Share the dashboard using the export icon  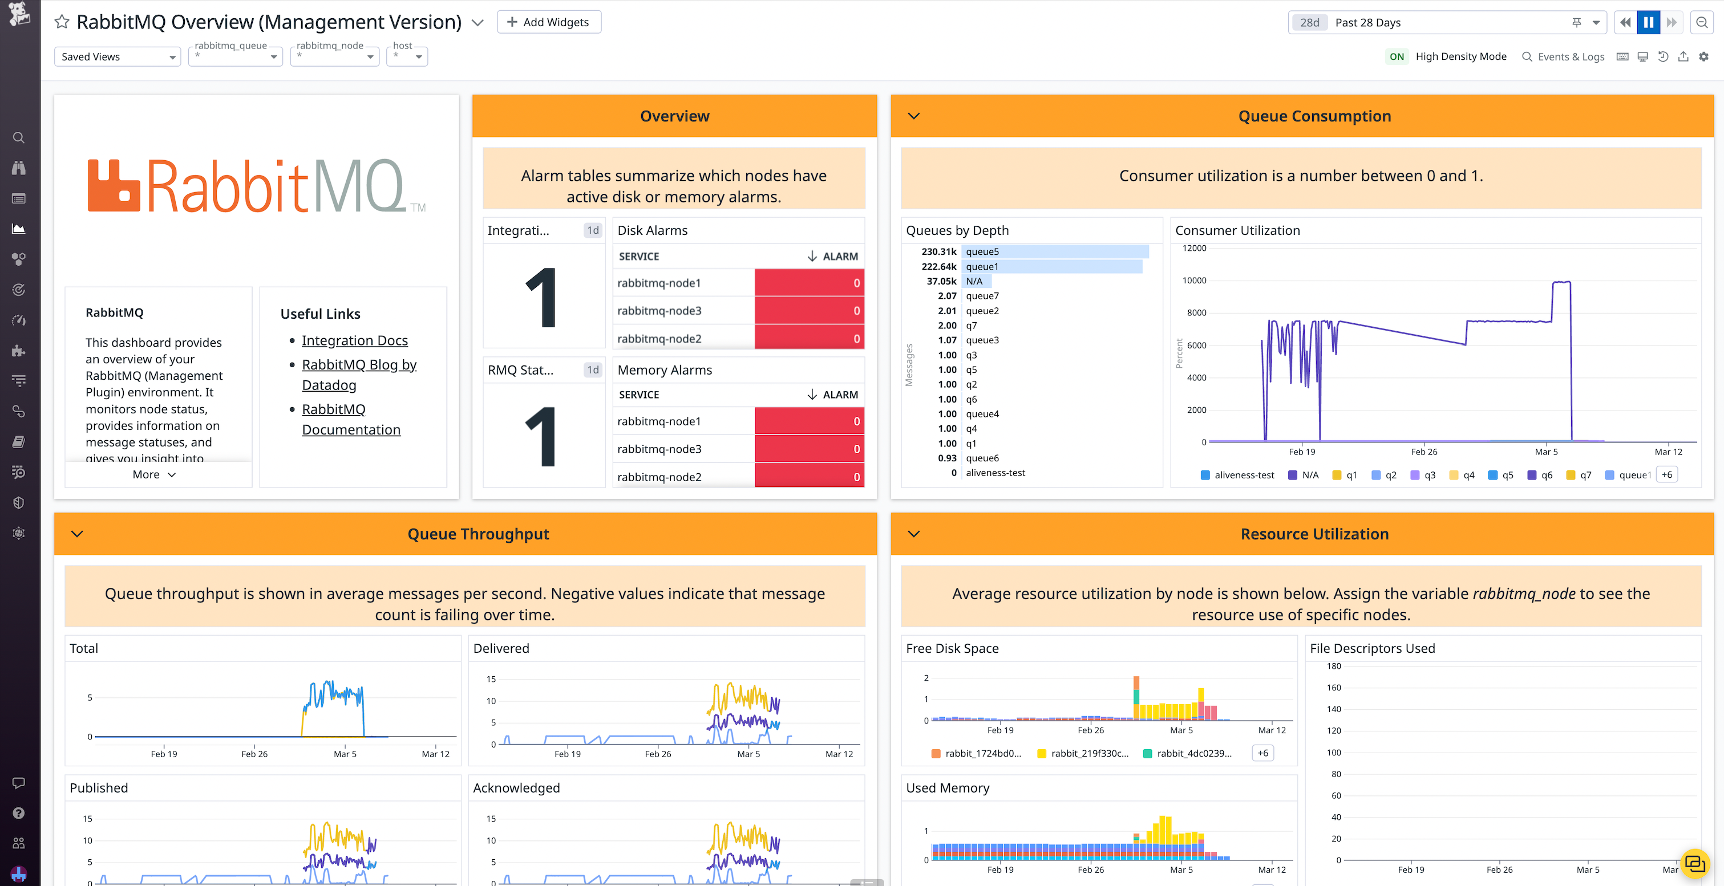click(x=1684, y=56)
